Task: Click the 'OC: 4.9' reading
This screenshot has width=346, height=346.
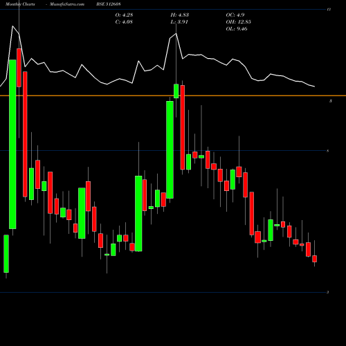Action: coord(235,15)
